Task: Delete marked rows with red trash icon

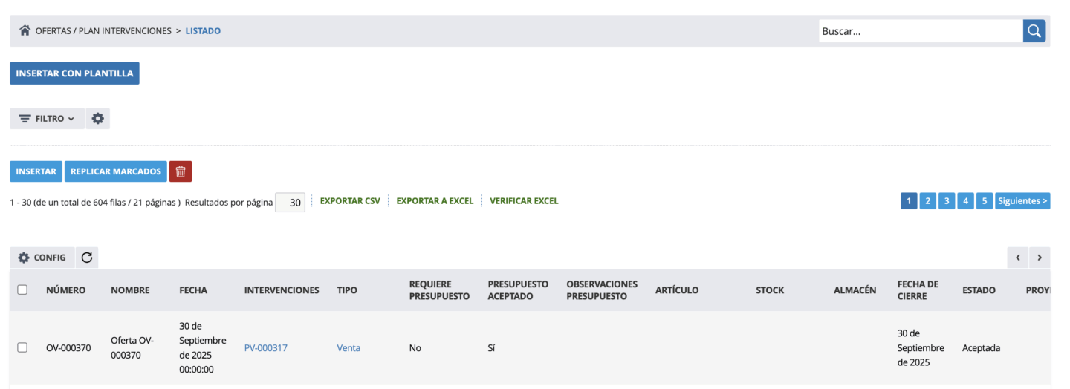Action: (181, 171)
